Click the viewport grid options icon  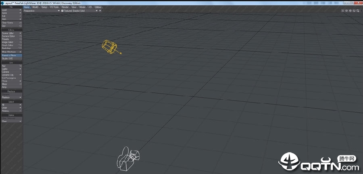(x=342, y=10)
